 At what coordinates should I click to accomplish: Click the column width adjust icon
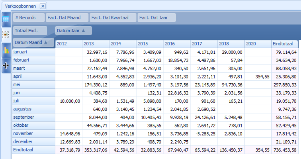[x=6, y=66]
